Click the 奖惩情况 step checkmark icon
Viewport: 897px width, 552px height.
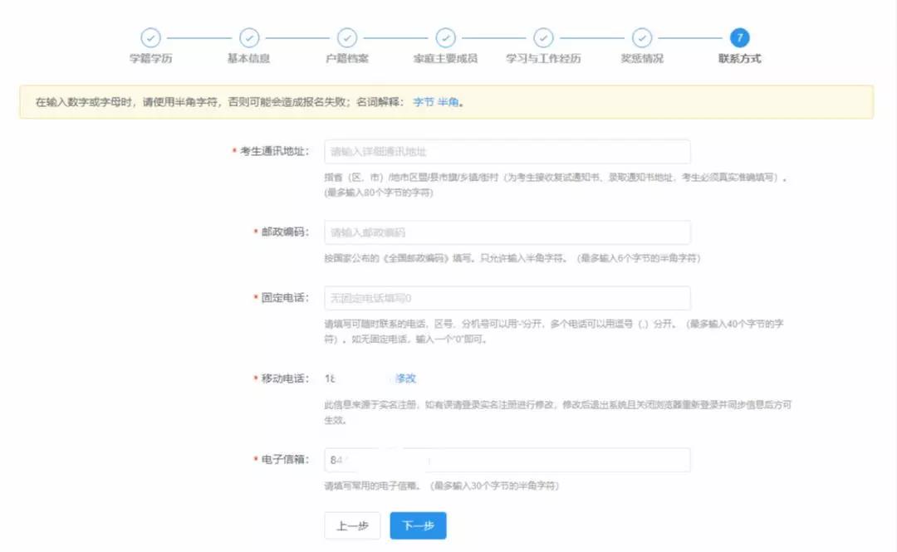click(x=642, y=38)
